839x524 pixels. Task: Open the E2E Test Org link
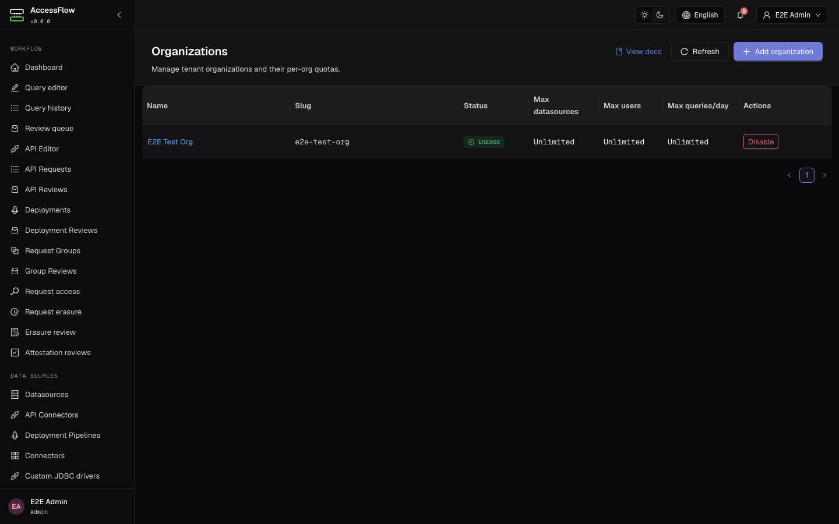coord(170,142)
